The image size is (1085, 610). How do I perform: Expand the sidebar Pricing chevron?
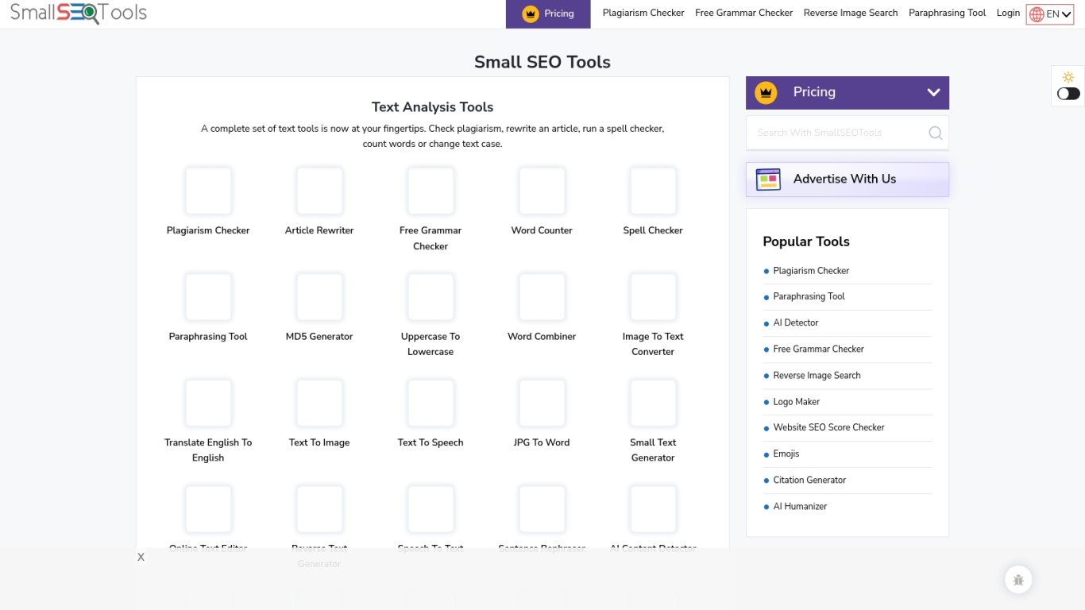click(933, 92)
